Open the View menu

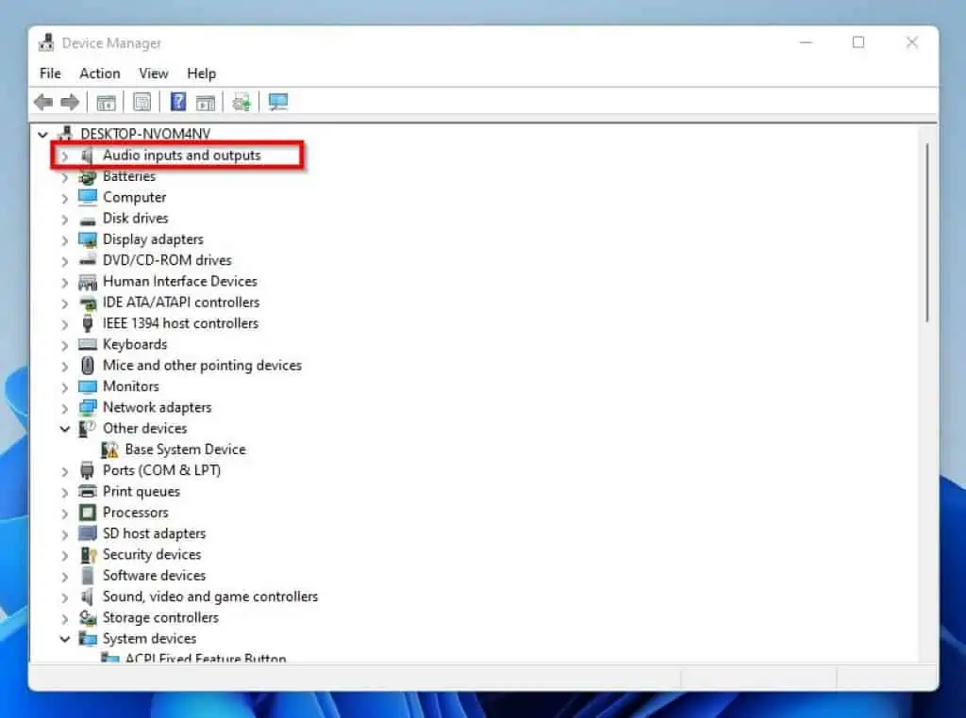[153, 73]
